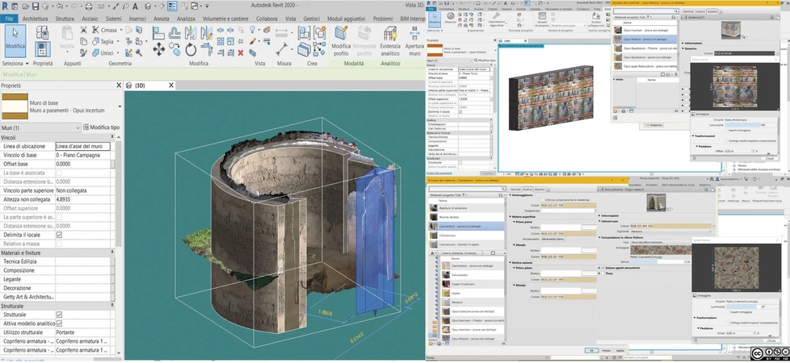Click the Apertura muro icon
The height and width of the screenshot is (363, 790).
(x=415, y=34)
